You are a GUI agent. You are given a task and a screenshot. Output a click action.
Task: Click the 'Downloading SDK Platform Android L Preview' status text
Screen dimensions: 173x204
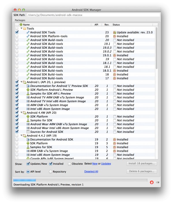(x=48, y=185)
